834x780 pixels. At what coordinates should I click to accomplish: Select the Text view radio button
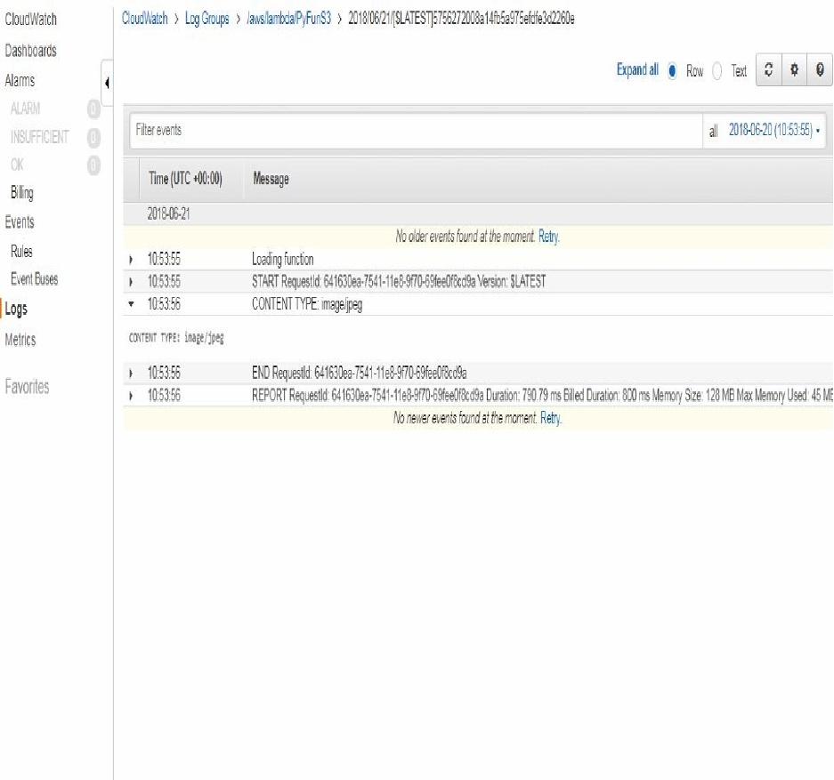pyautogui.click(x=717, y=70)
